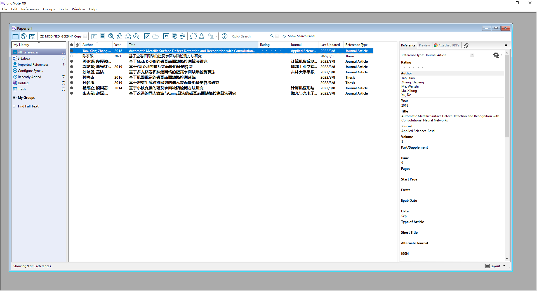Sort references by the Last Updated column
Screen dimensions: 537x291
(x=331, y=45)
